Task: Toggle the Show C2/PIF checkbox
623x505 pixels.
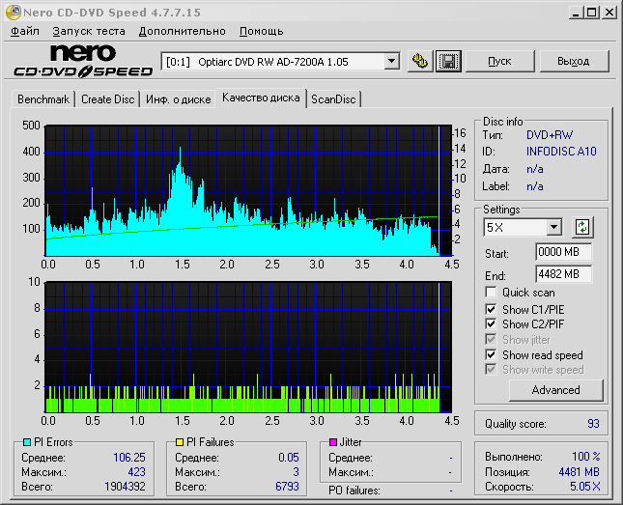Action: coord(493,324)
